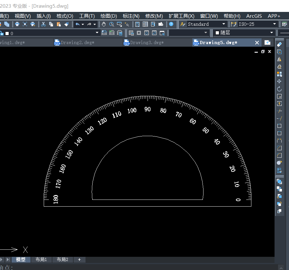
Task: Select the Rotate tool
Action: point(279,89)
